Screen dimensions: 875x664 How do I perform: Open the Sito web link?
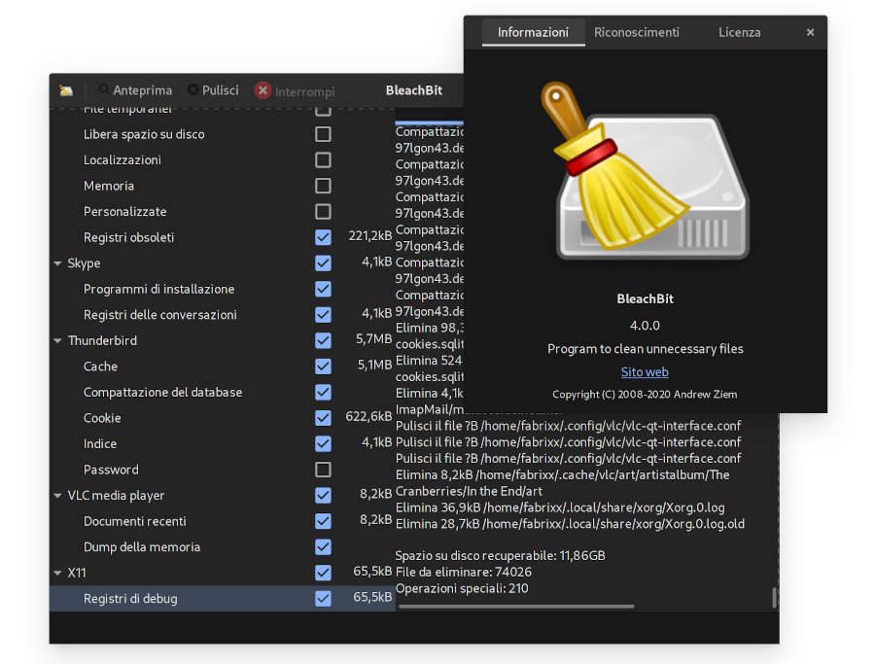tap(645, 372)
